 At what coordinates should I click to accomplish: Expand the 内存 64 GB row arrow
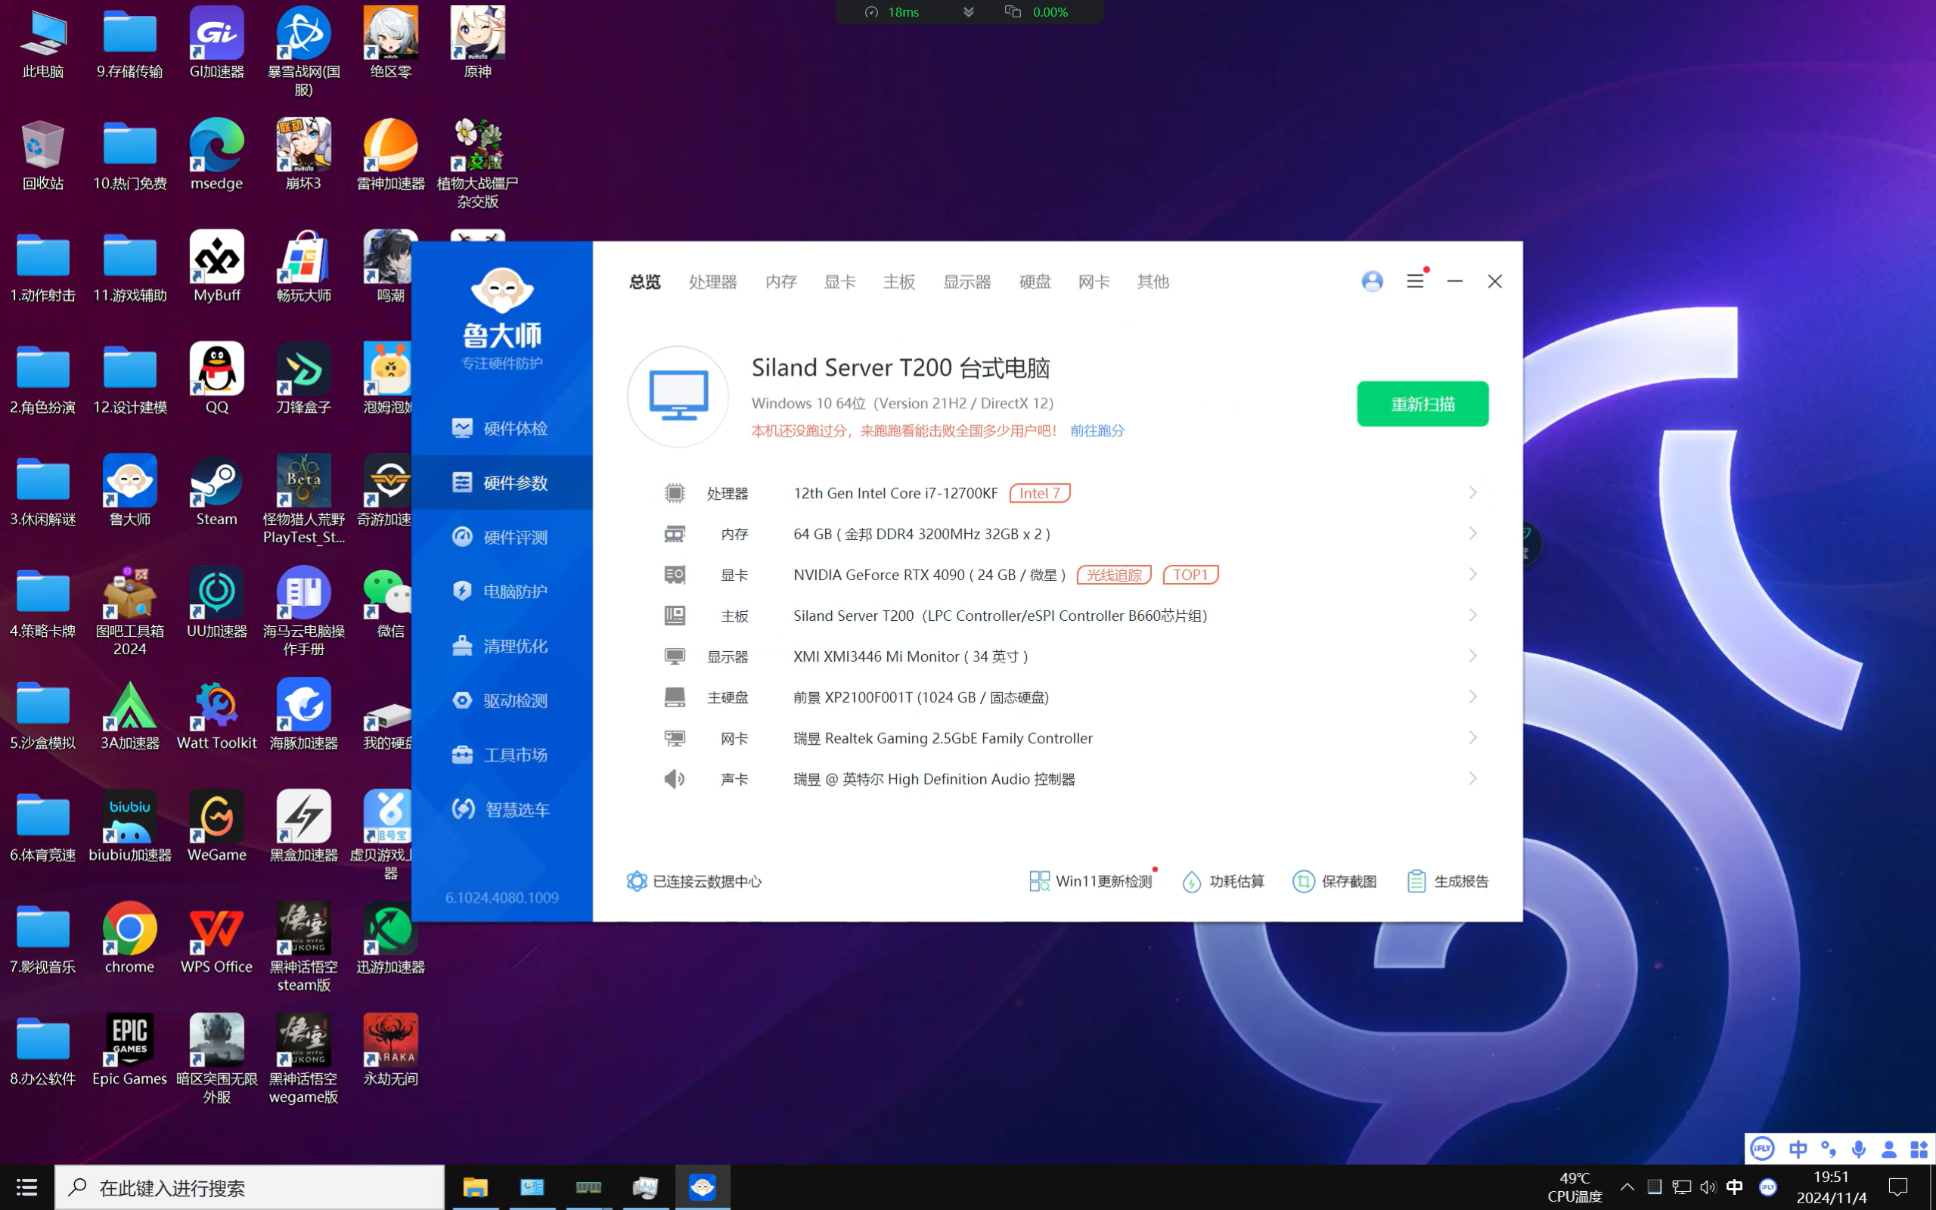point(1473,534)
